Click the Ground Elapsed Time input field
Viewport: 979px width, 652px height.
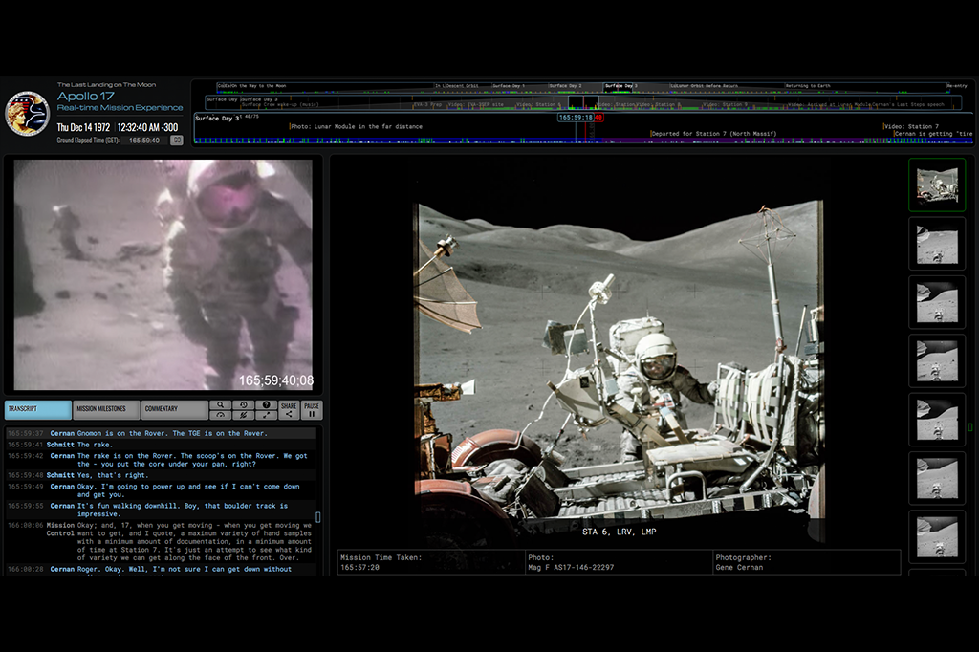pos(144,141)
